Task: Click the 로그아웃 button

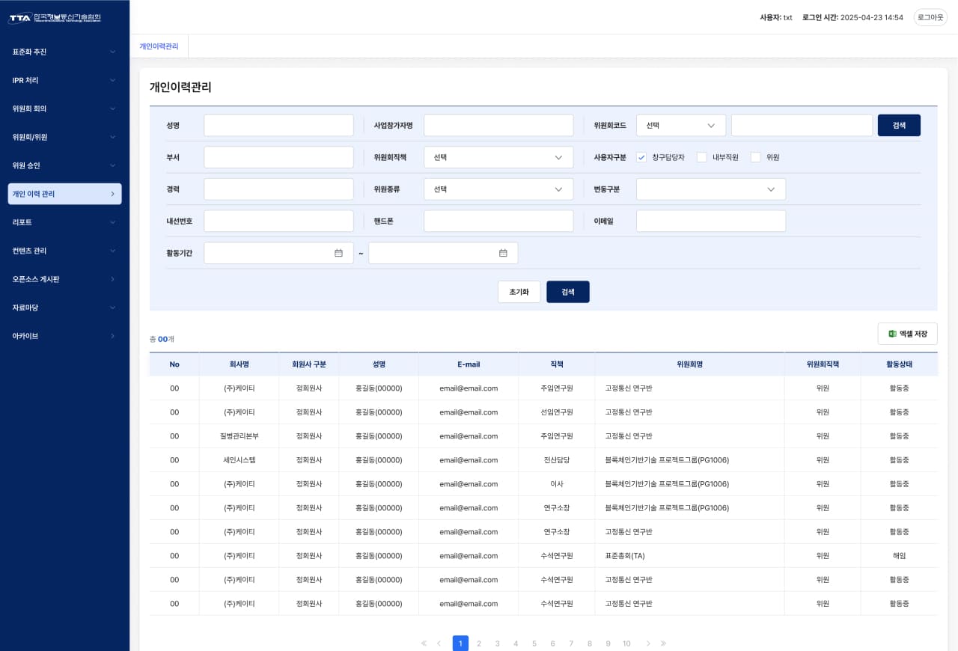Action: pos(930,17)
